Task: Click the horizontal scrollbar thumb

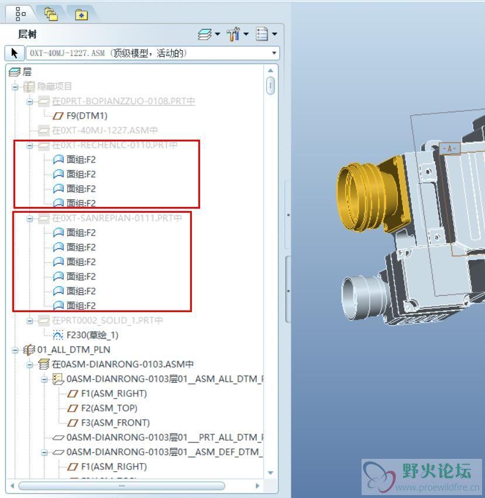Action: pyautogui.click(x=122, y=486)
